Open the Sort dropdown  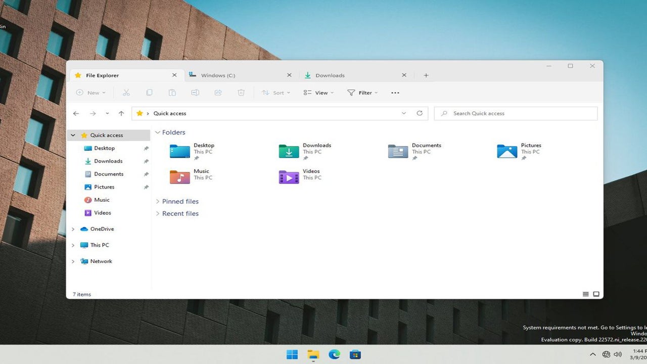pyautogui.click(x=275, y=93)
